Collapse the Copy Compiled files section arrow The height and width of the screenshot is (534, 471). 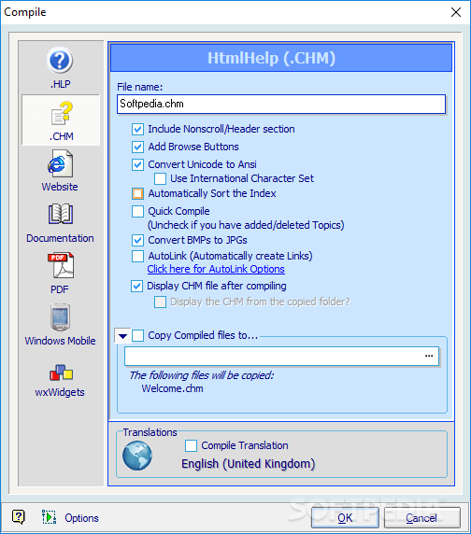(x=122, y=336)
